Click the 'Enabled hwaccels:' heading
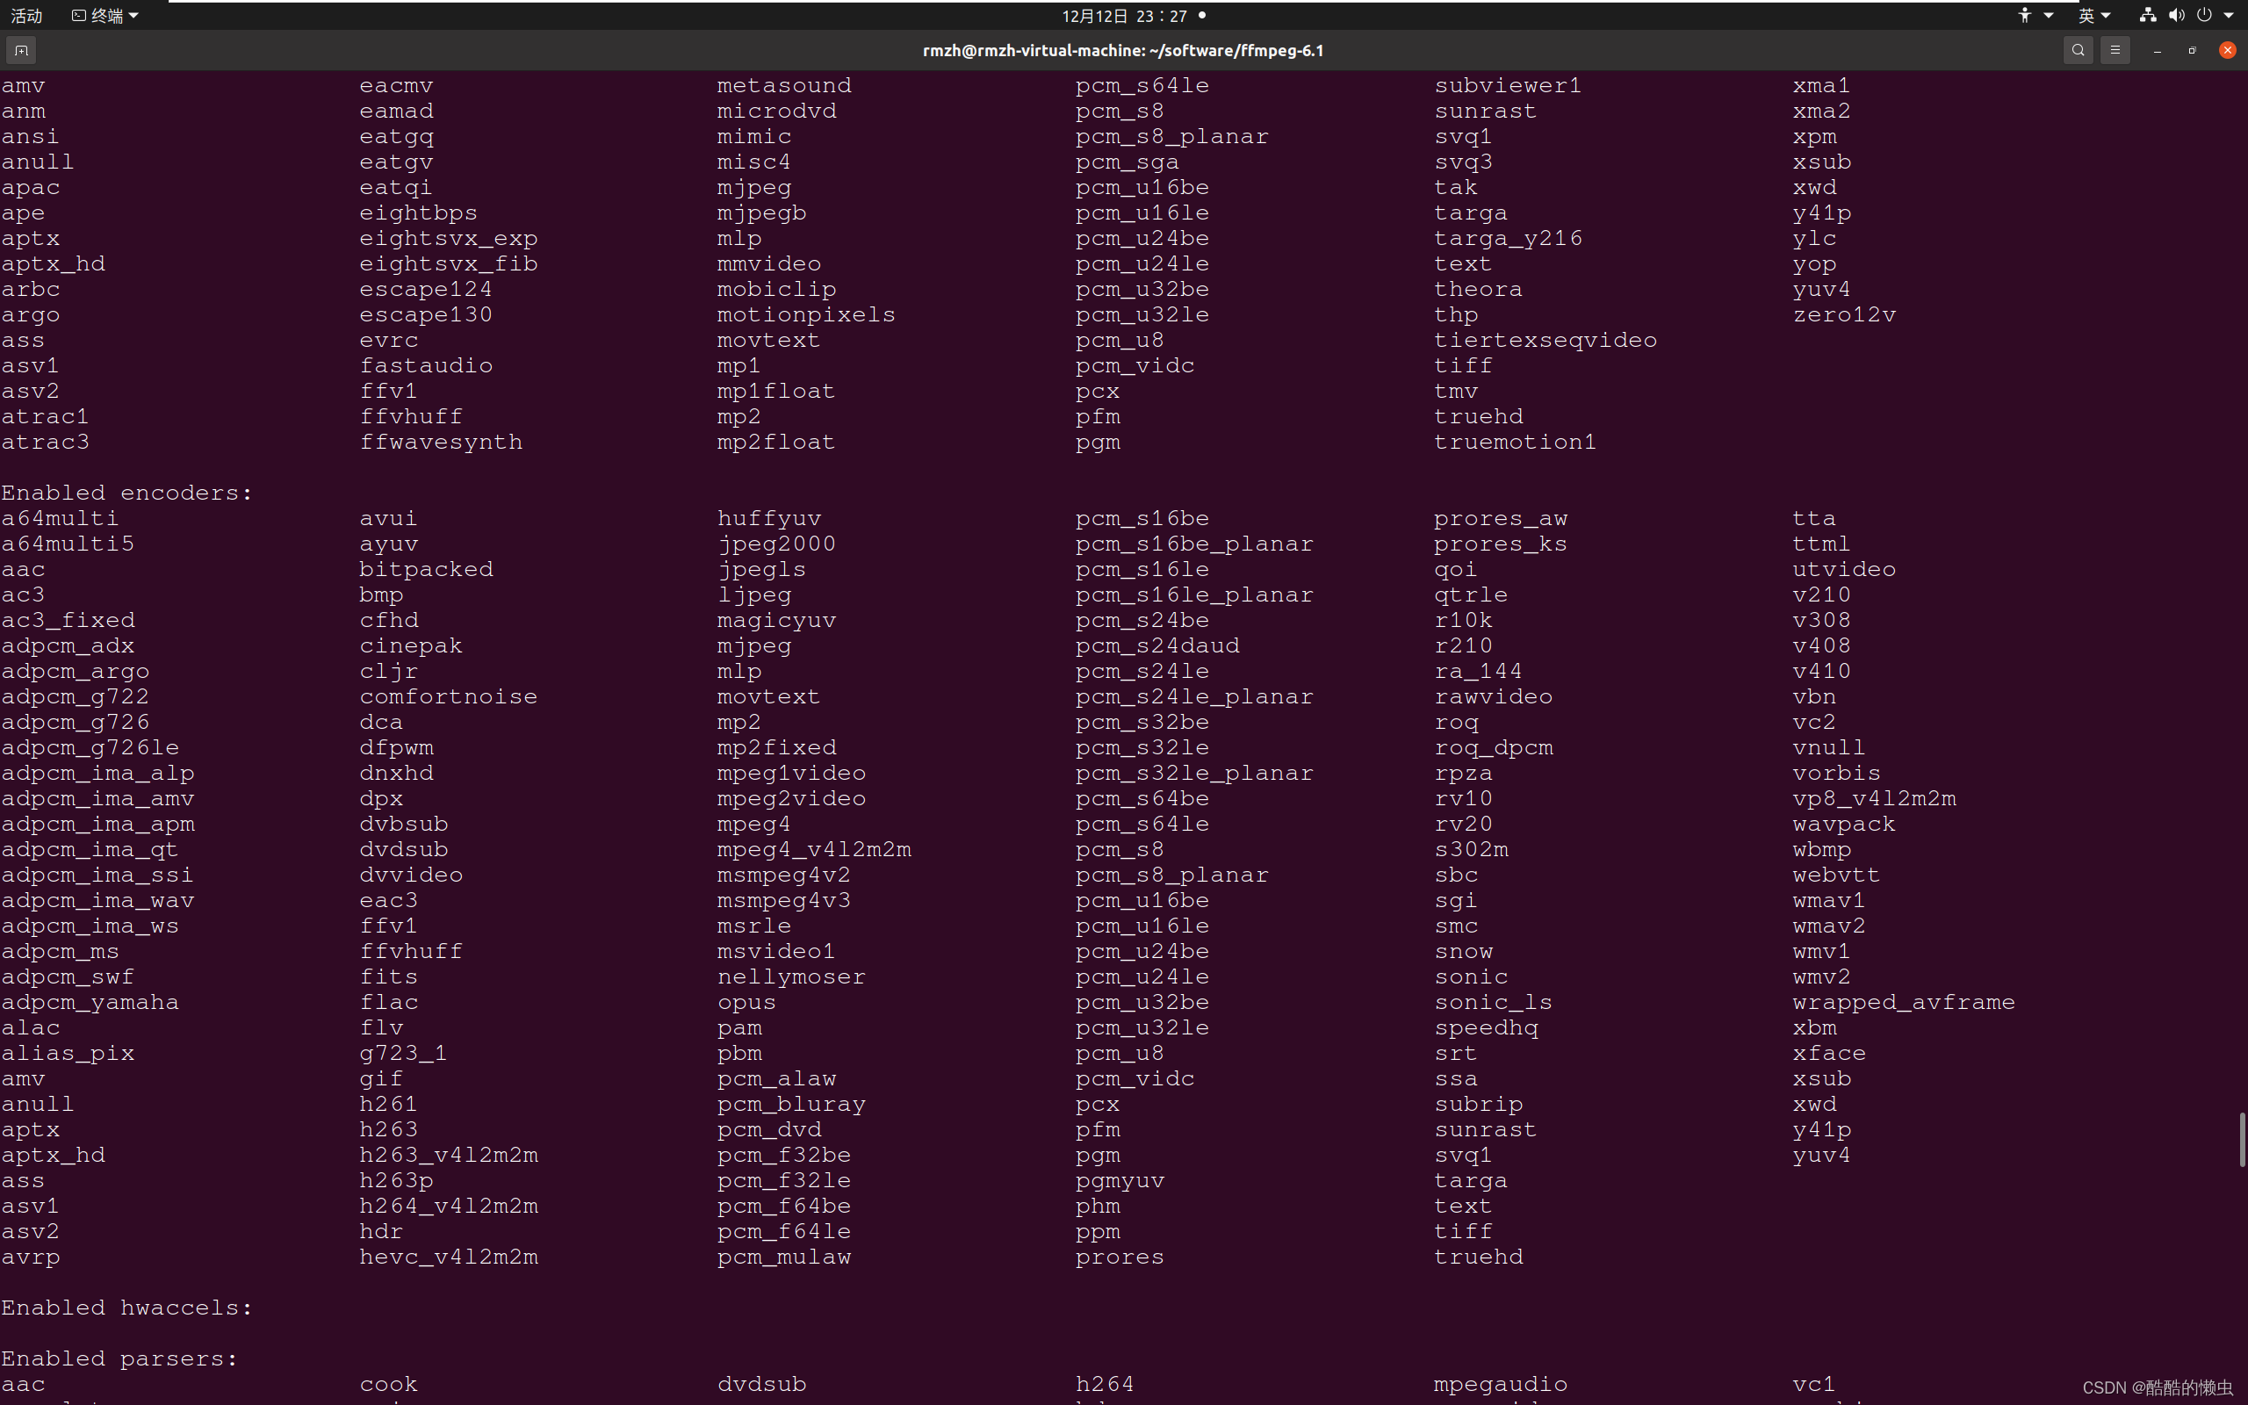This screenshot has height=1405, width=2248. pos(127,1308)
